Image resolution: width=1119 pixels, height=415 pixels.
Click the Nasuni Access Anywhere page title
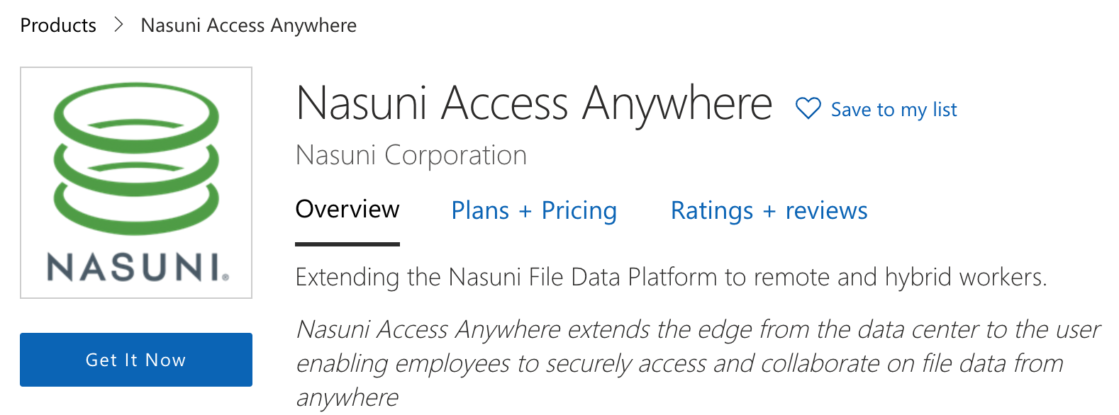[534, 103]
